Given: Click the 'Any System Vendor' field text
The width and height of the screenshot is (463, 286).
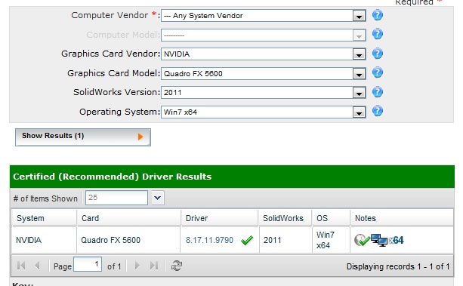Looking at the screenshot, I should (x=203, y=16).
